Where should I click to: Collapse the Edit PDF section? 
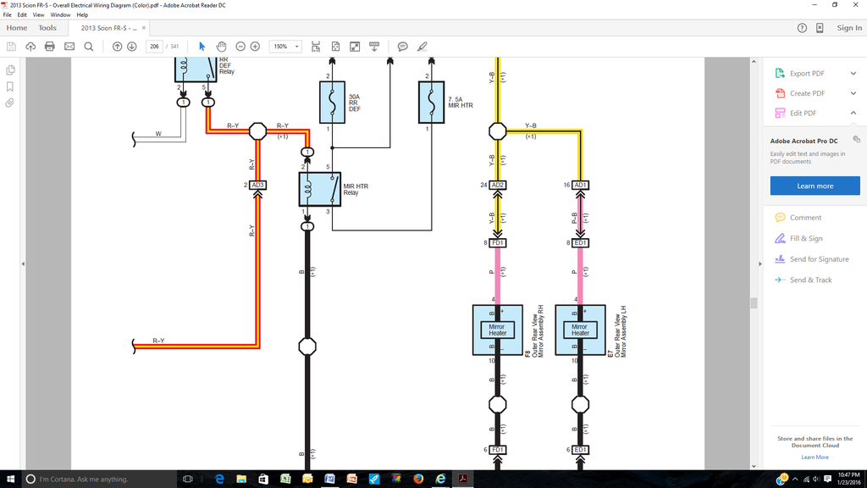tap(853, 114)
